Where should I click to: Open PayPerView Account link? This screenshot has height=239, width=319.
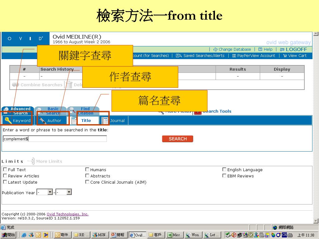click(256, 56)
